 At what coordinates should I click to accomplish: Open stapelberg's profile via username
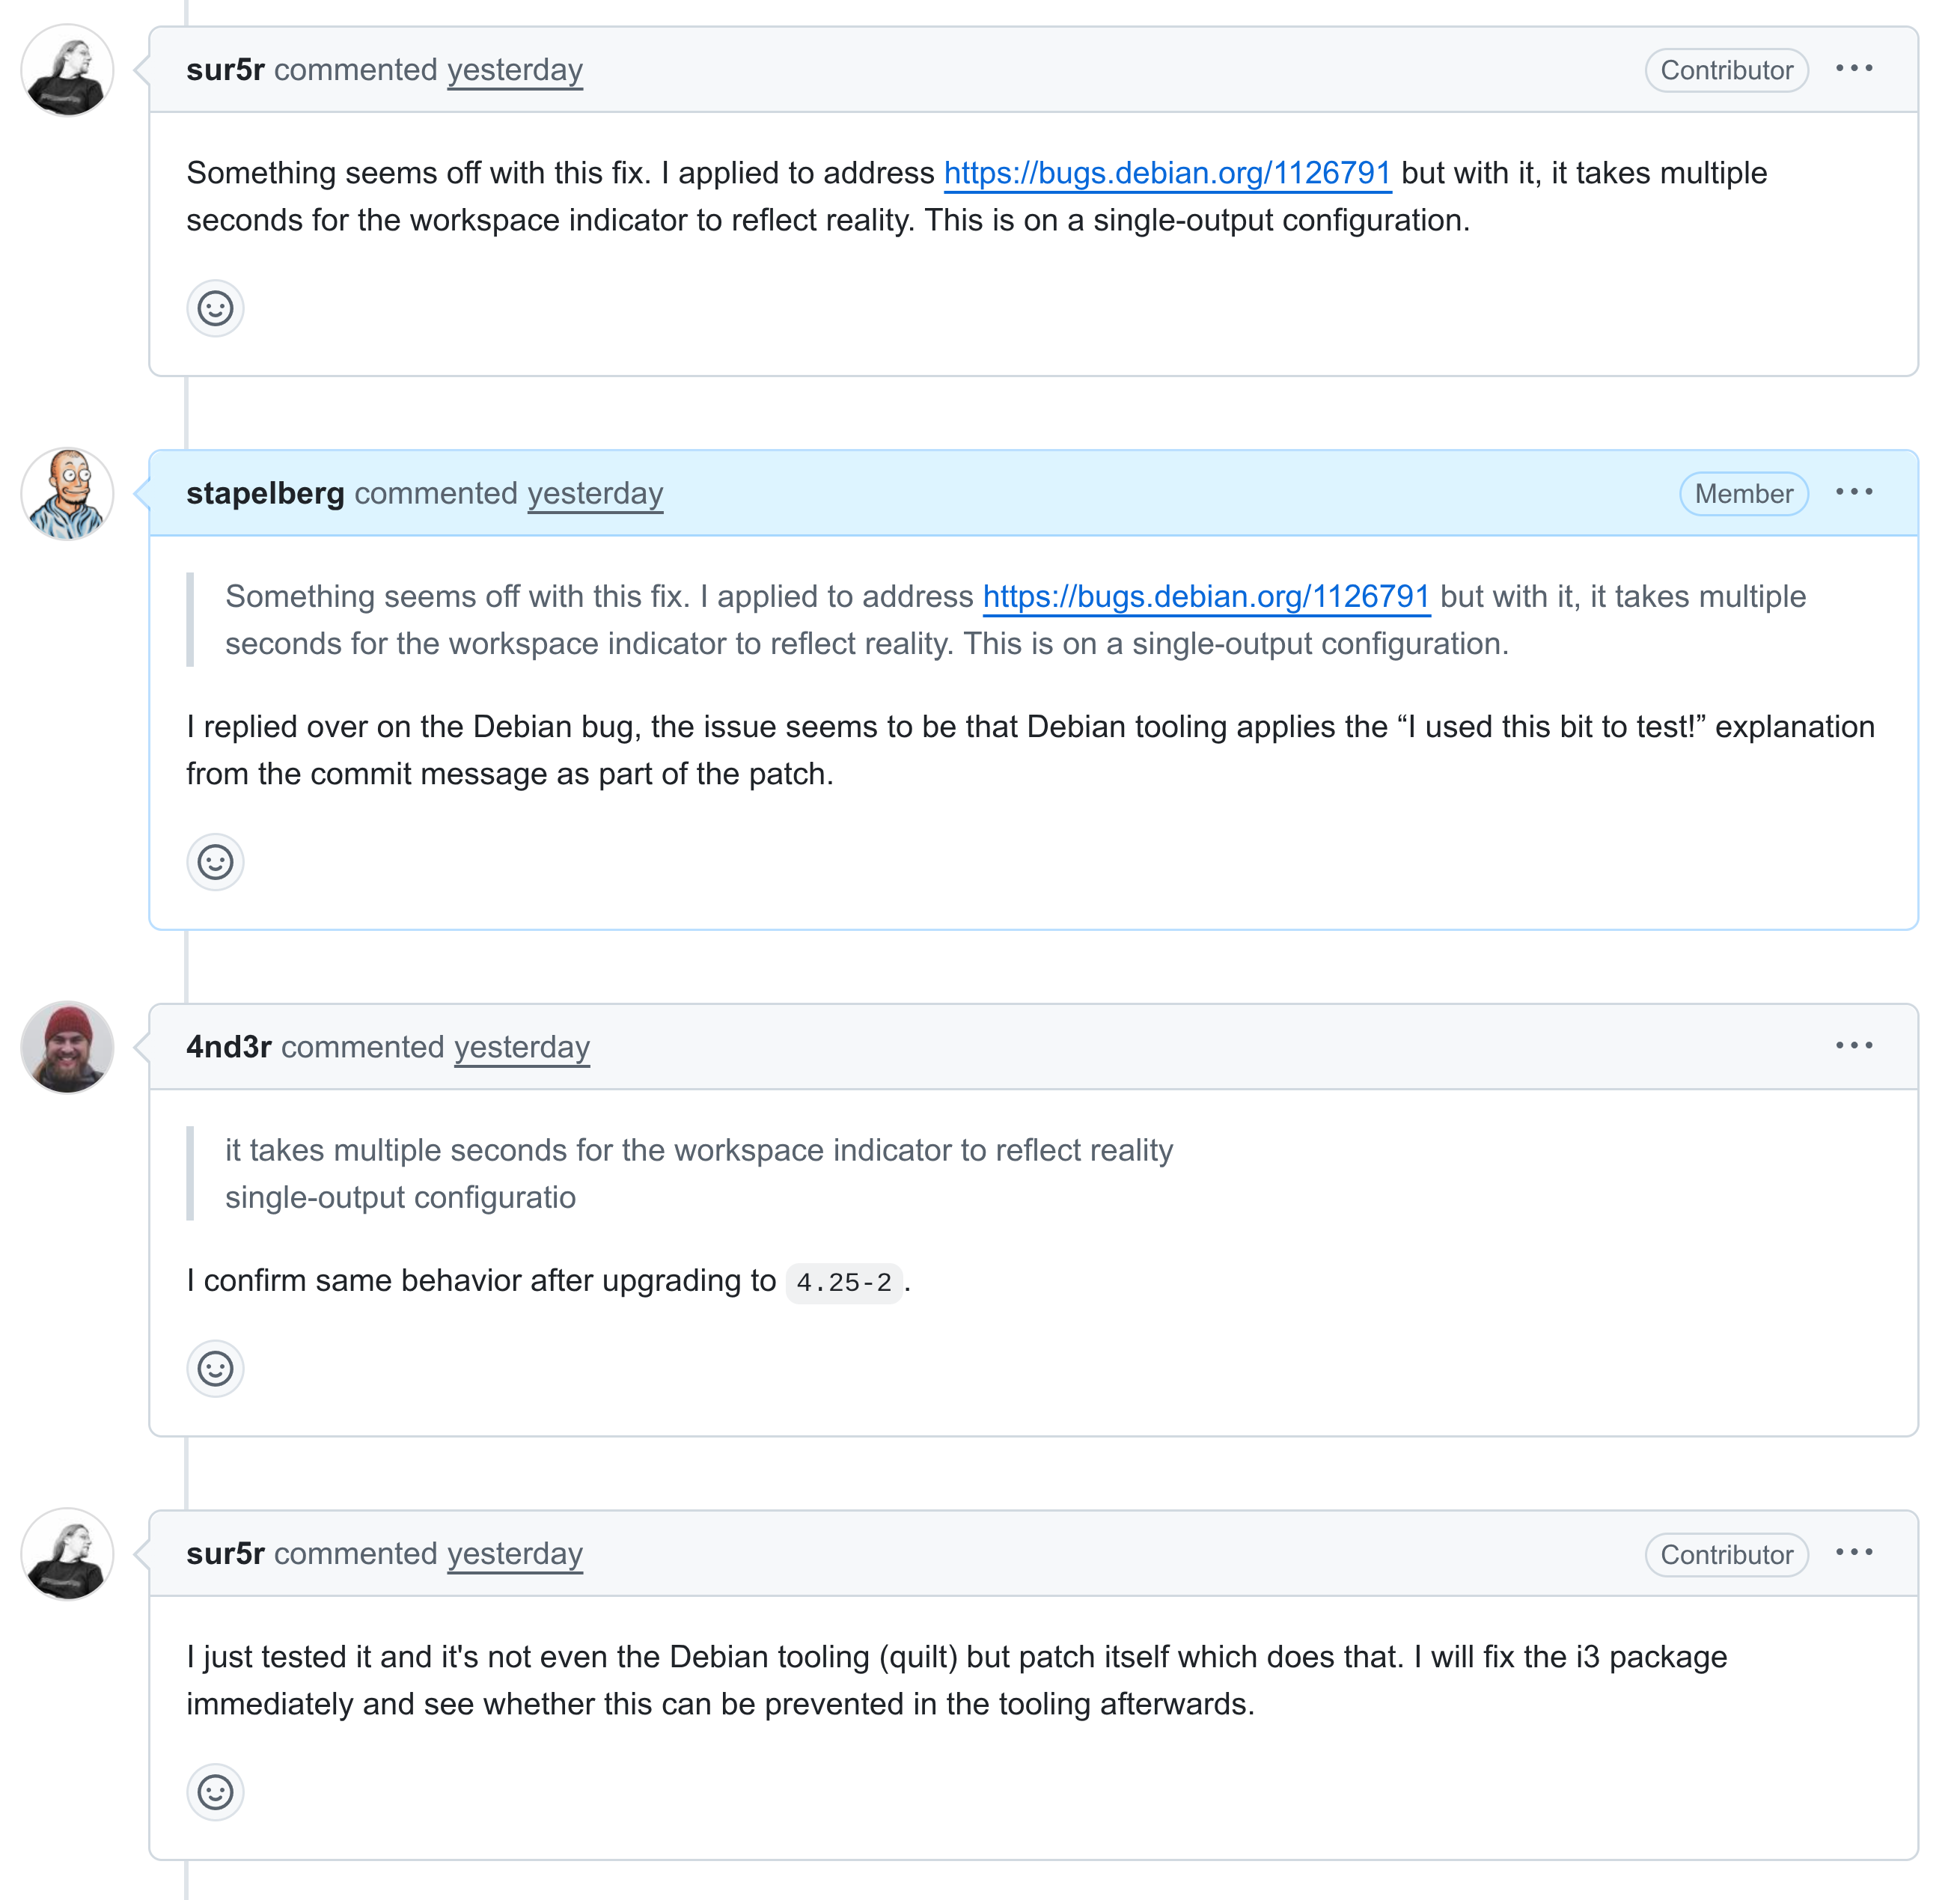click(x=265, y=493)
